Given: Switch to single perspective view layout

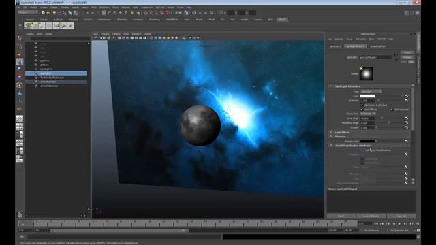Looking at the screenshot, I should tap(20, 119).
